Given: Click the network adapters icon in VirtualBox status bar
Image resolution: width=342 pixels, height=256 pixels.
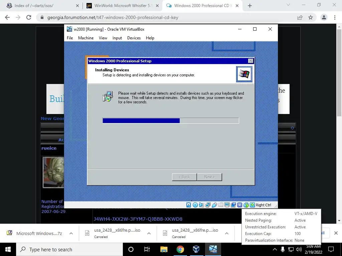Looking at the screenshot, I should pos(208,205).
